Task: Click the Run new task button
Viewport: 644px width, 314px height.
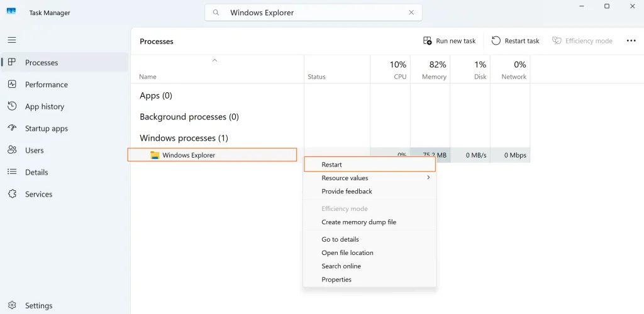Action: pos(449,41)
